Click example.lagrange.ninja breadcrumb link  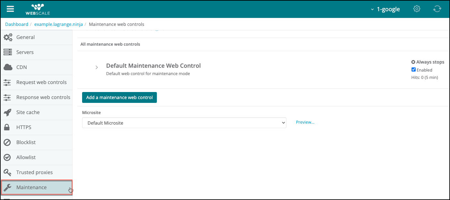[58, 24]
